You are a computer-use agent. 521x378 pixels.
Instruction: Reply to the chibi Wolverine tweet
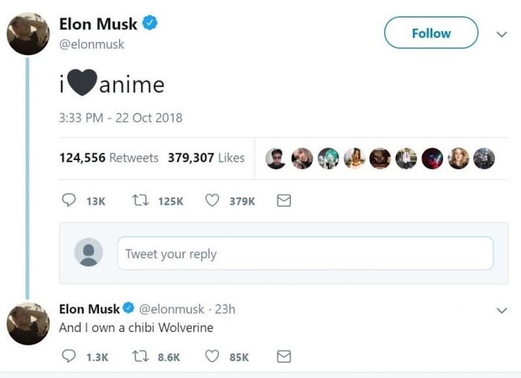[x=68, y=356]
